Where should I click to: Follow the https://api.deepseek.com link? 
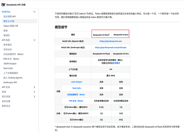111,41
